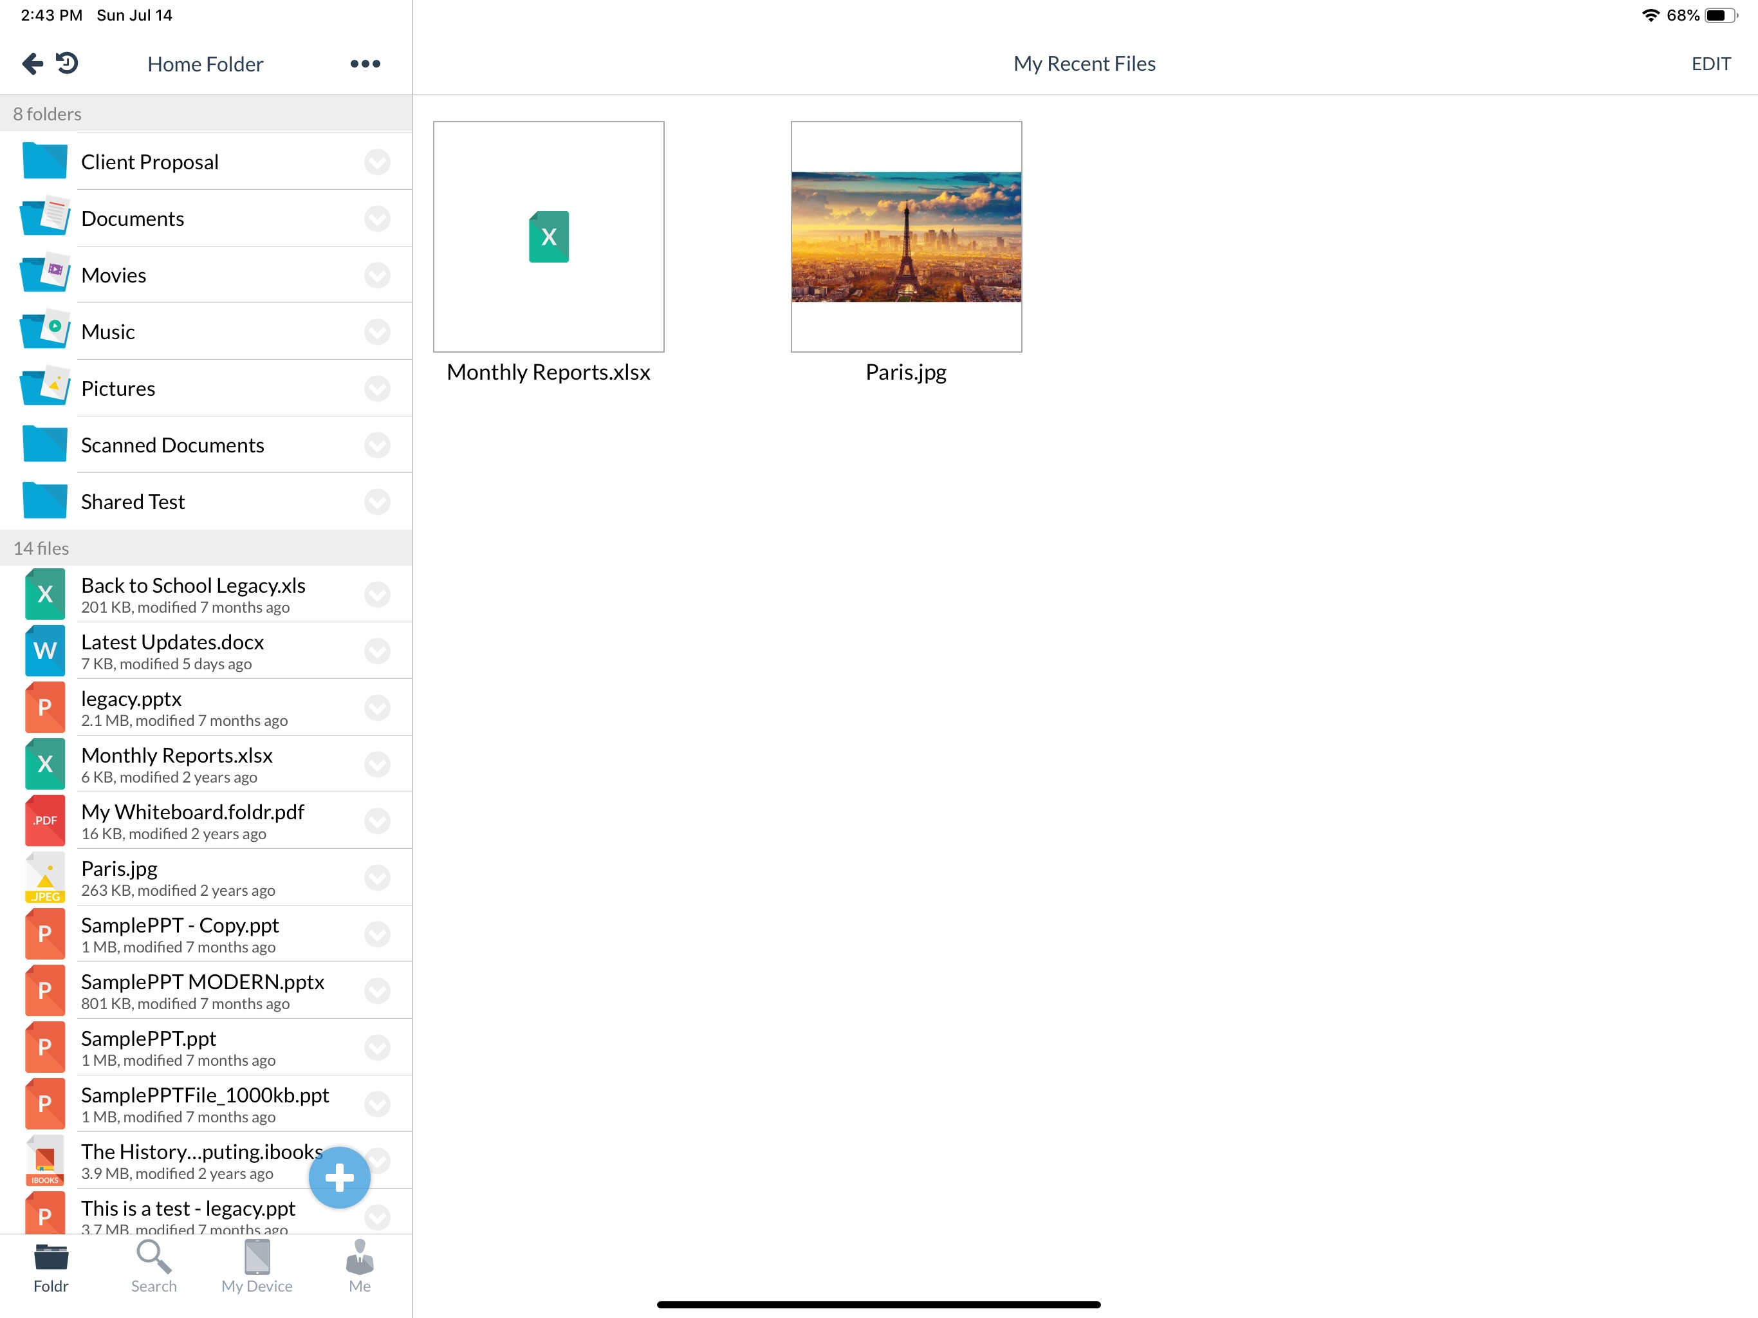This screenshot has height=1318, width=1758.
Task: Select Scanned Documents folder name
Action: pyautogui.click(x=172, y=444)
